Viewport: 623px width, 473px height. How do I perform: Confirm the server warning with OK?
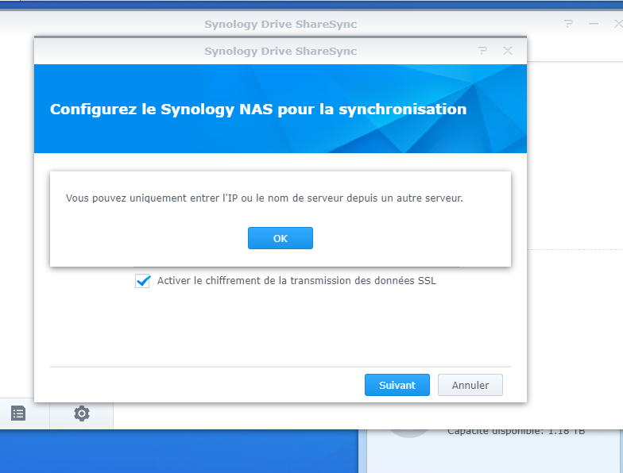click(280, 238)
